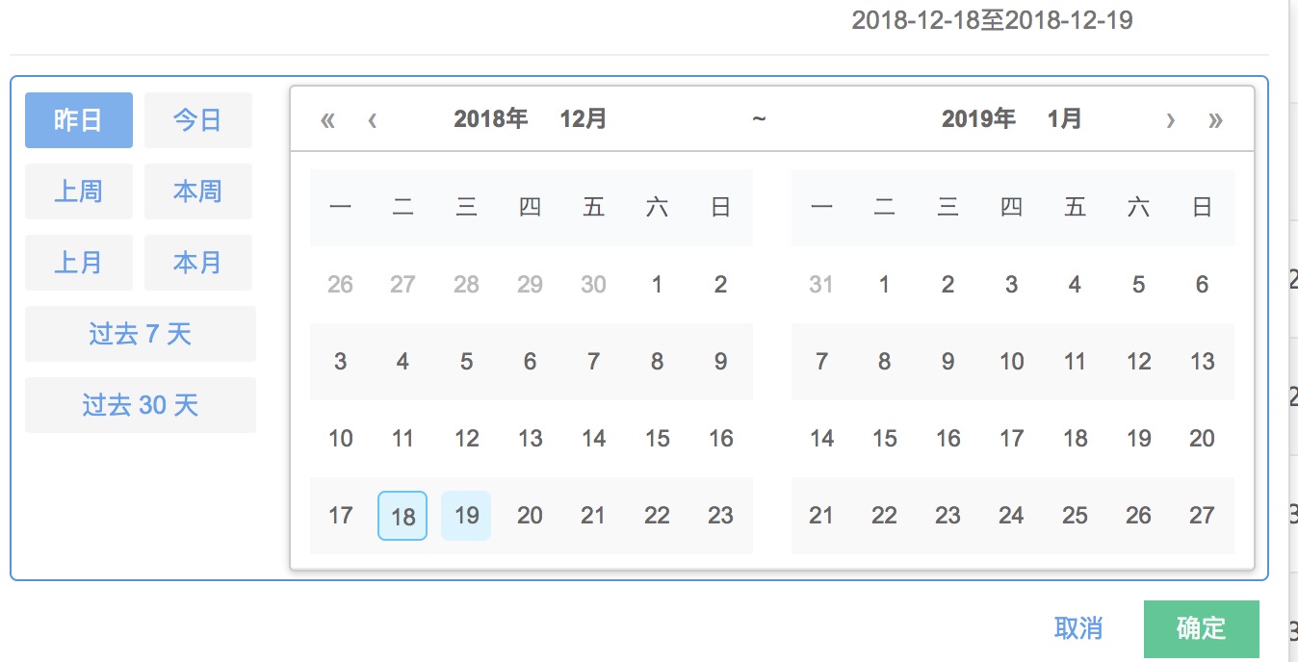Image resolution: width=1298 pixels, height=662 pixels.
Task: Cancel the picker via 取消 link
Action: pyautogui.click(x=1080, y=628)
